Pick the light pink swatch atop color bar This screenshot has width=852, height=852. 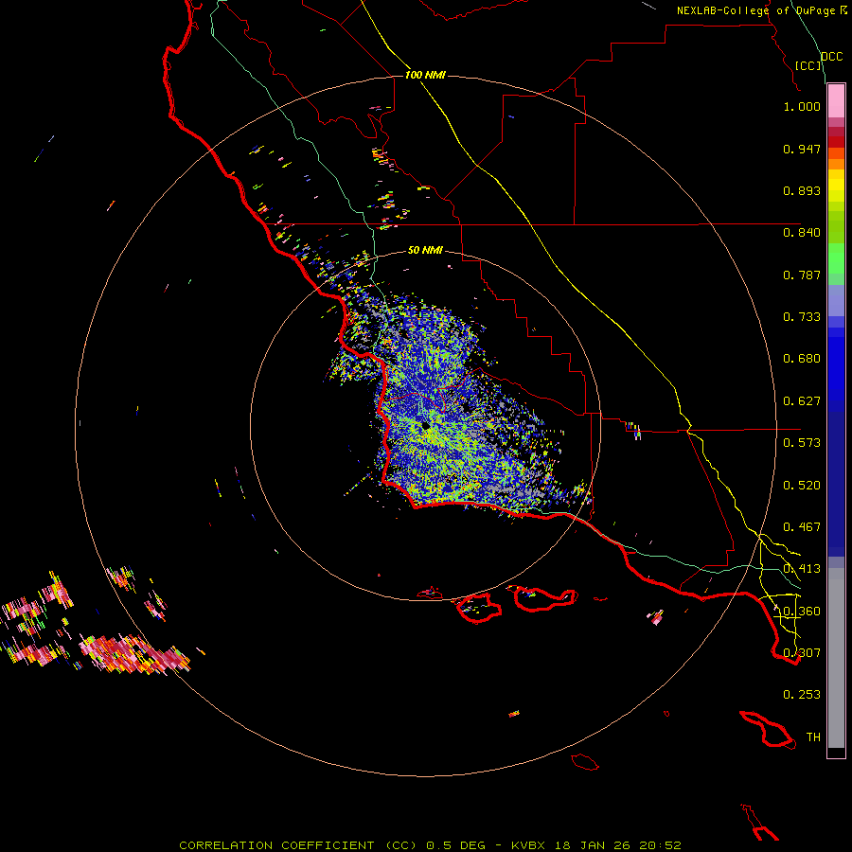(x=836, y=101)
